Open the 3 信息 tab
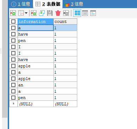 (74, 4)
